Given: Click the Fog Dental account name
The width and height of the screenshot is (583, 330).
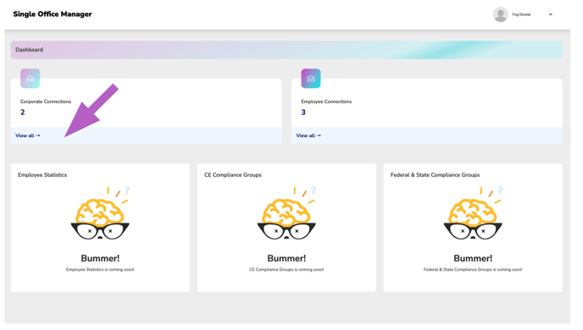Looking at the screenshot, I should 521,14.
